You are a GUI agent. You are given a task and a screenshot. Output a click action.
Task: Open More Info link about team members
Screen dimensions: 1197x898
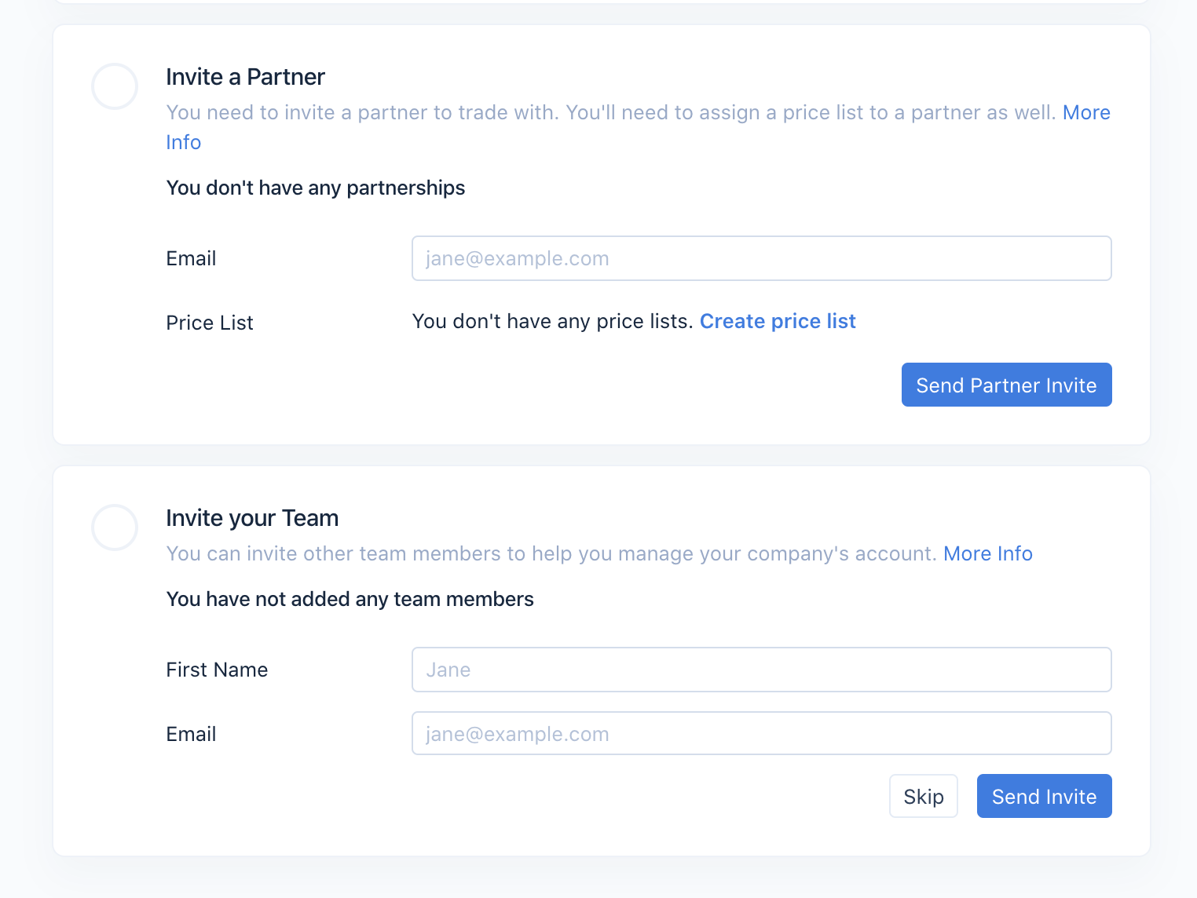pos(987,554)
